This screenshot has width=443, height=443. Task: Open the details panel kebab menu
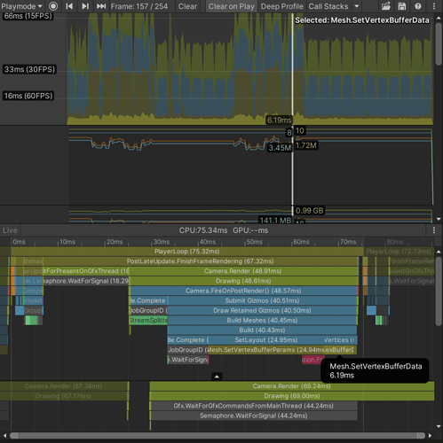434,230
